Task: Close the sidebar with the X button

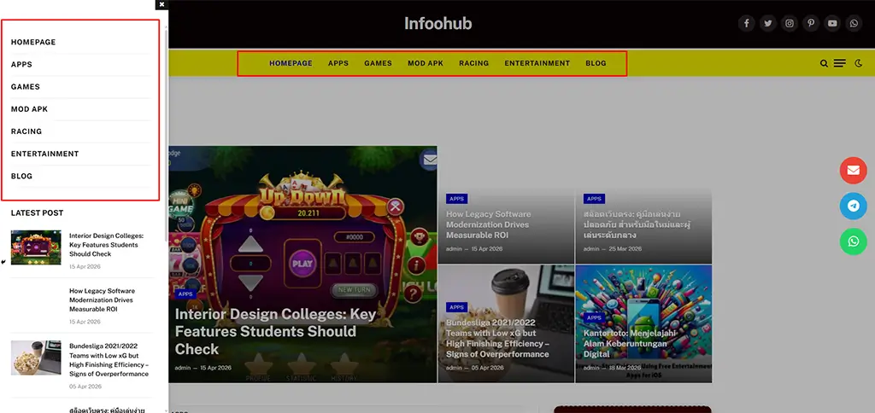Action: point(161,4)
